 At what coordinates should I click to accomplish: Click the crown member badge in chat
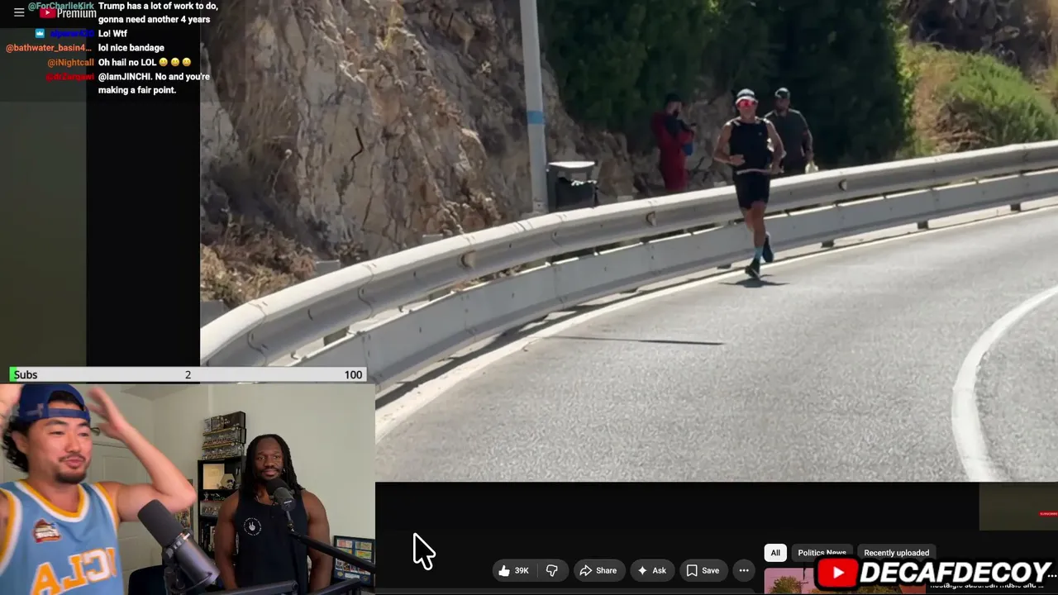(40, 34)
